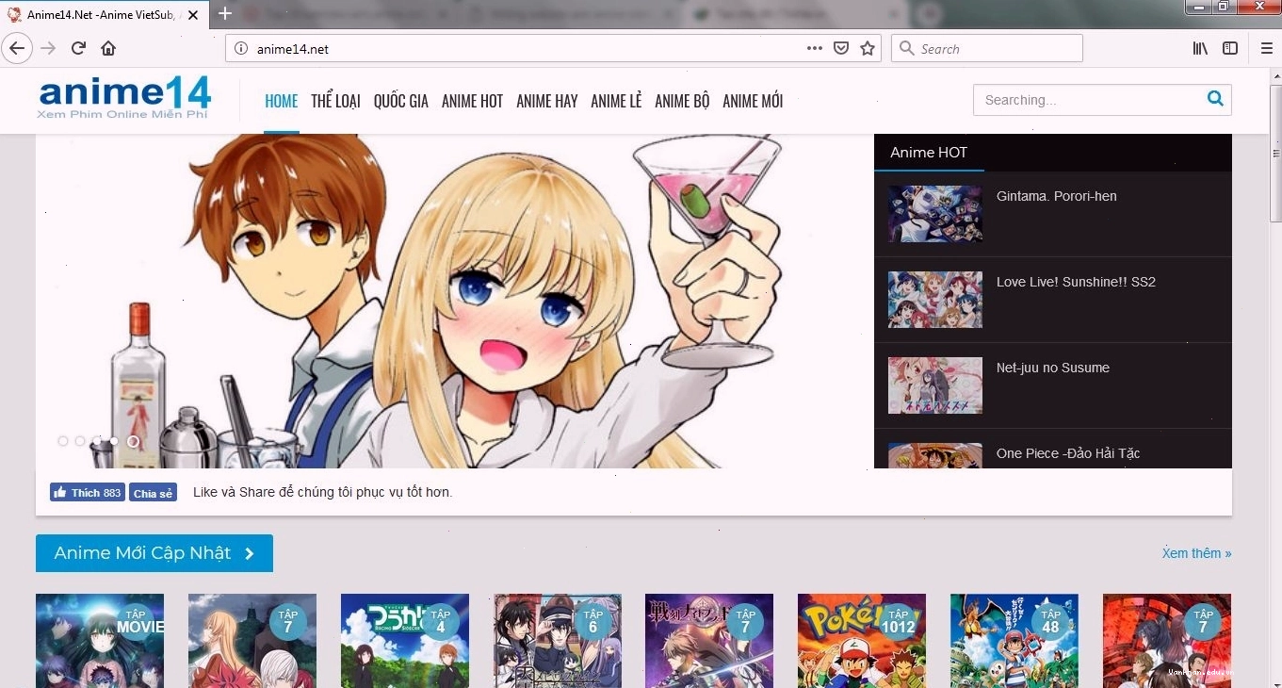Click Love Live Sunshine thumbnail image

[935, 300]
